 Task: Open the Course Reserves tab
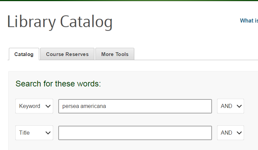pyautogui.click(x=67, y=54)
